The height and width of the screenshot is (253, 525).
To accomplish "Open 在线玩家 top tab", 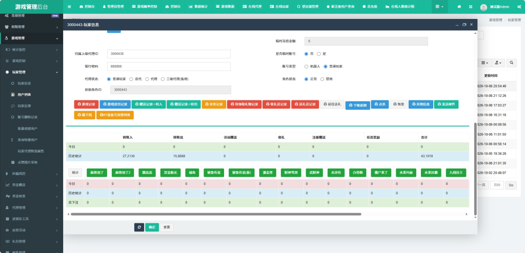I will tap(279, 7).
